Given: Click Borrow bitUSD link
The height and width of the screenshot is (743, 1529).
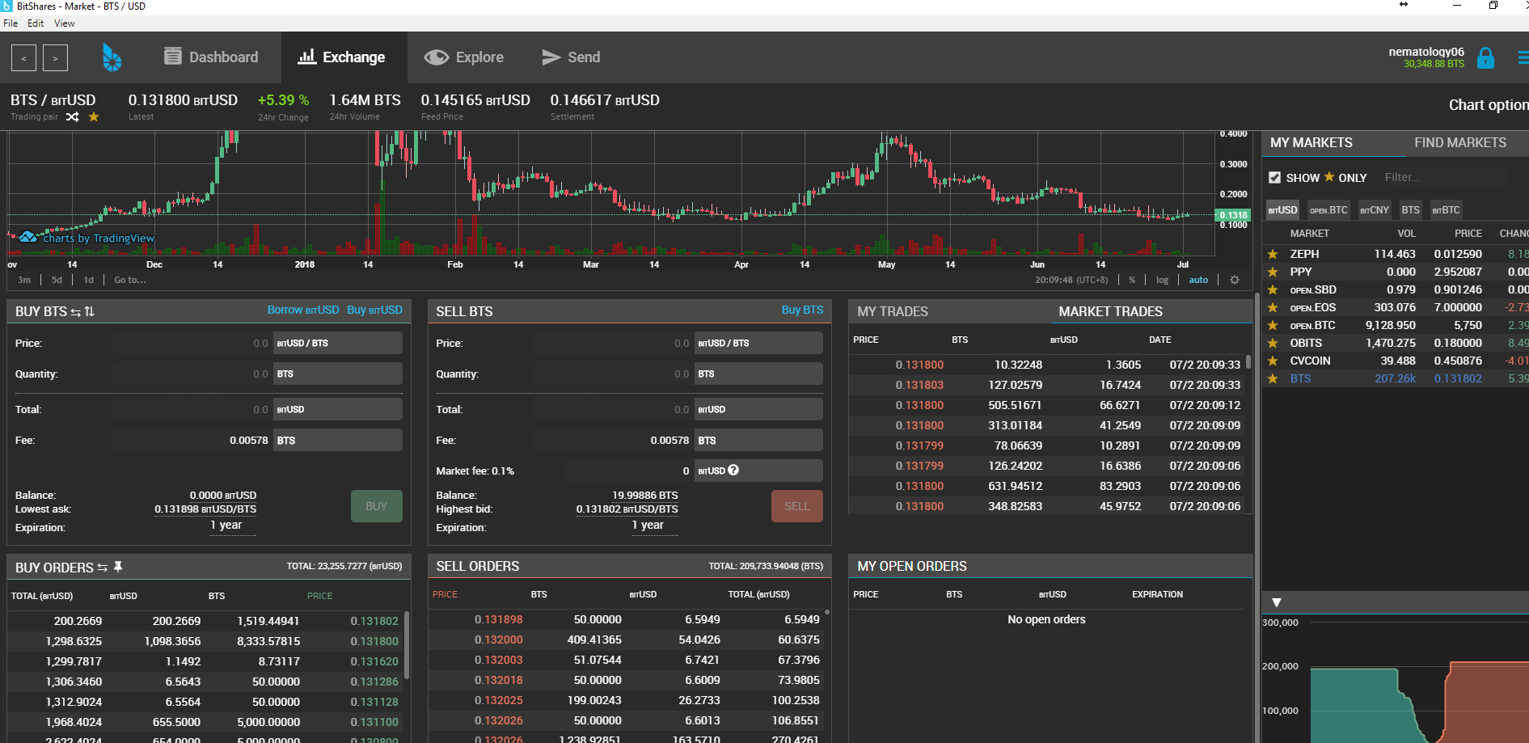Looking at the screenshot, I should pyautogui.click(x=303, y=310).
